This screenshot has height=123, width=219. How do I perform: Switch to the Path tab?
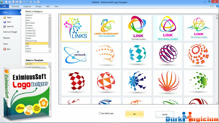pos(48,6)
